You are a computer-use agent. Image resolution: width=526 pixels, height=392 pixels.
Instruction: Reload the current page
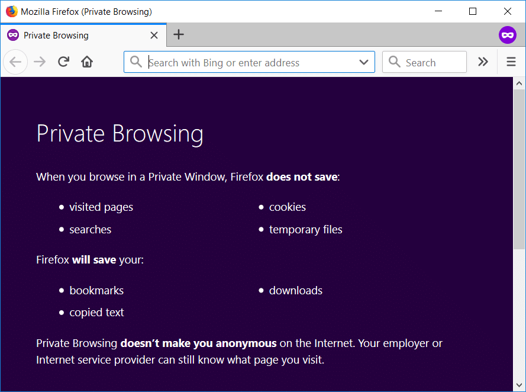[x=63, y=62]
